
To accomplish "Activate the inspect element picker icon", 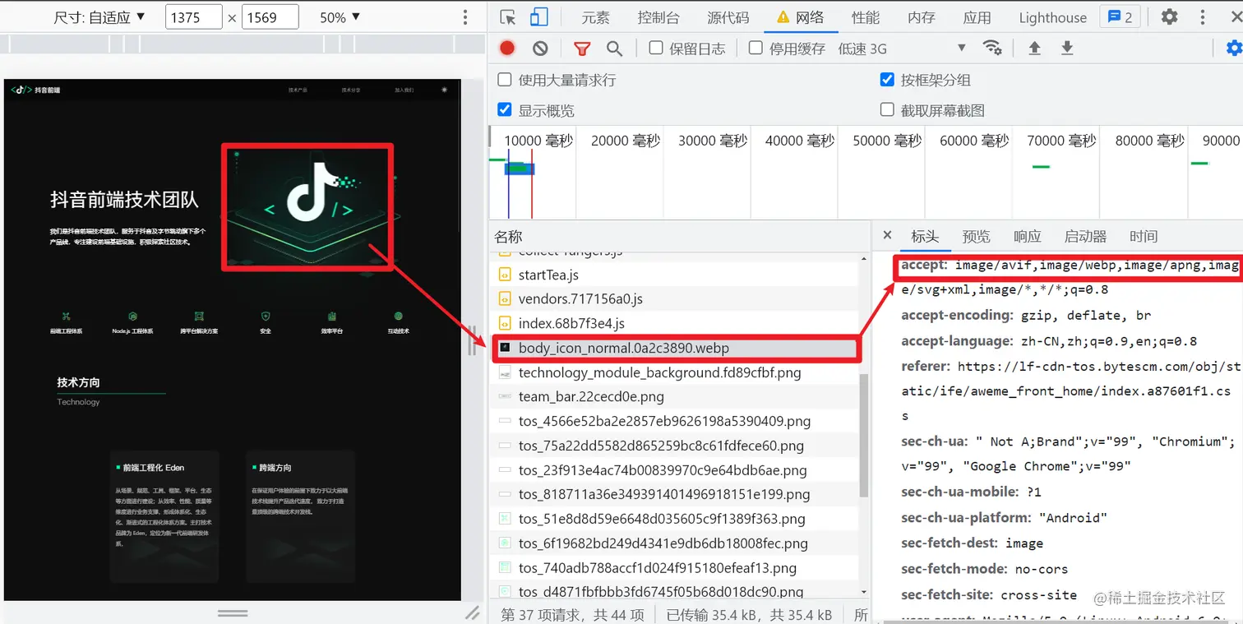I will point(507,17).
